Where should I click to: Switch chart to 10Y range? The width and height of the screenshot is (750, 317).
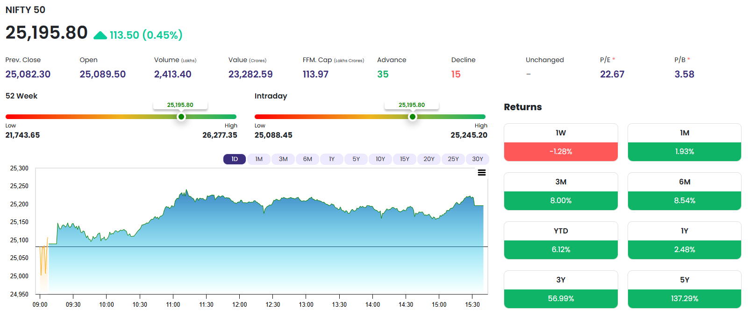click(380, 159)
